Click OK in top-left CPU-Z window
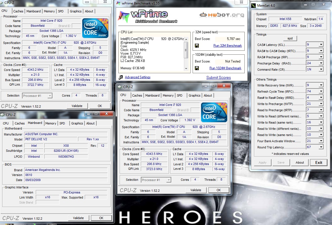The image size is (332, 225). coord(100,106)
